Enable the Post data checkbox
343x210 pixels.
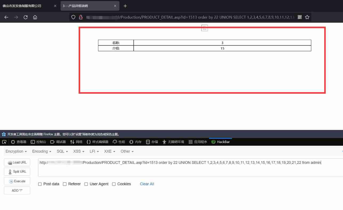(x=40, y=184)
